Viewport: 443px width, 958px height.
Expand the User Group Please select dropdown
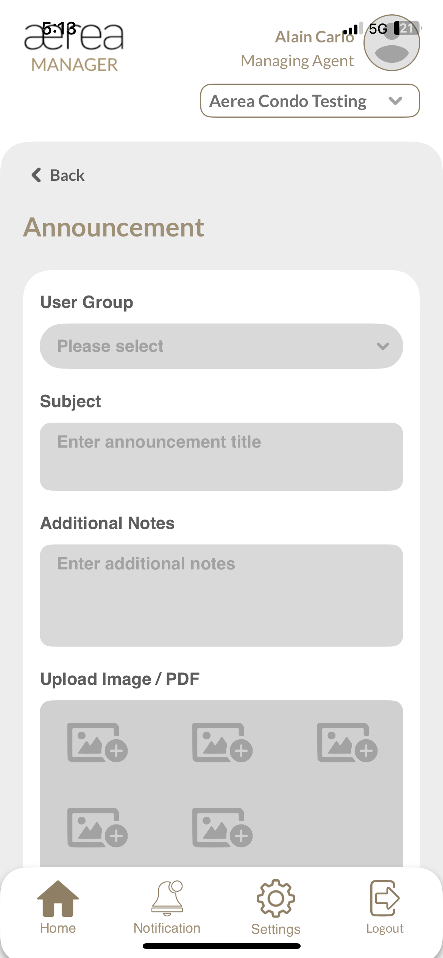click(x=221, y=346)
